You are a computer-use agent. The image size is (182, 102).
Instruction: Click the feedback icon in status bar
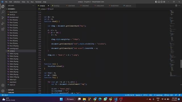(x=176, y=95)
